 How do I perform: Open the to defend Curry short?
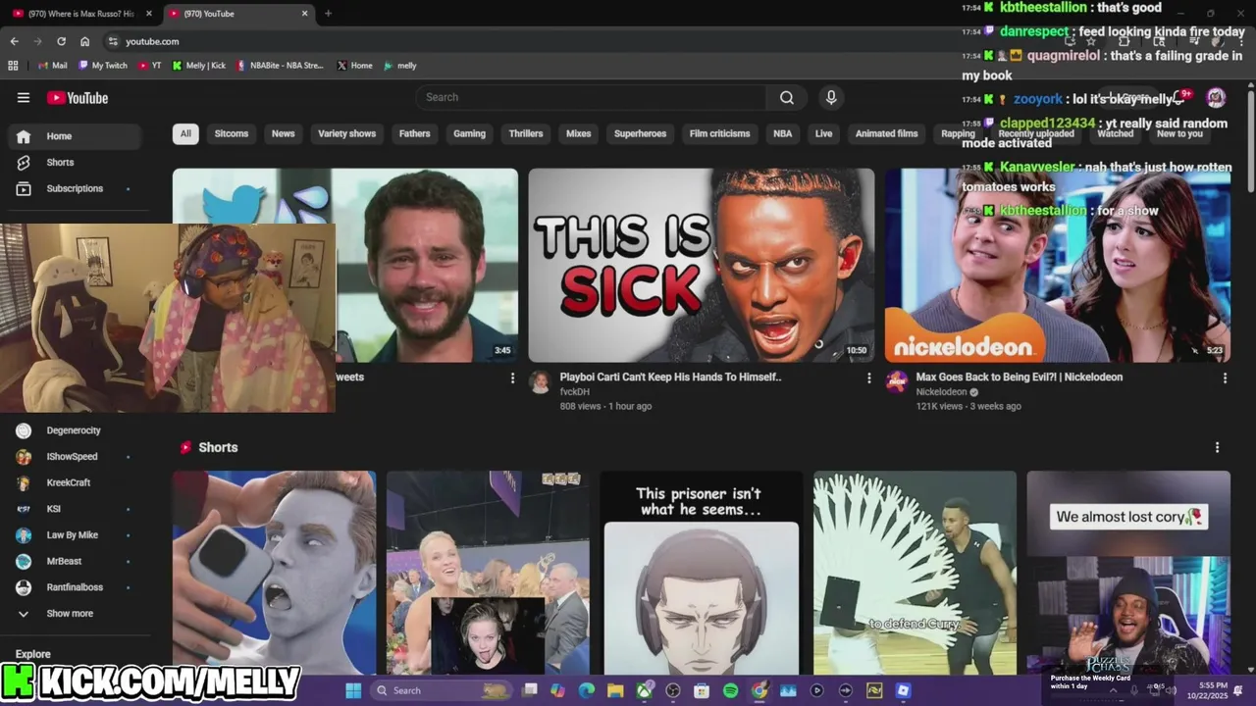point(915,573)
